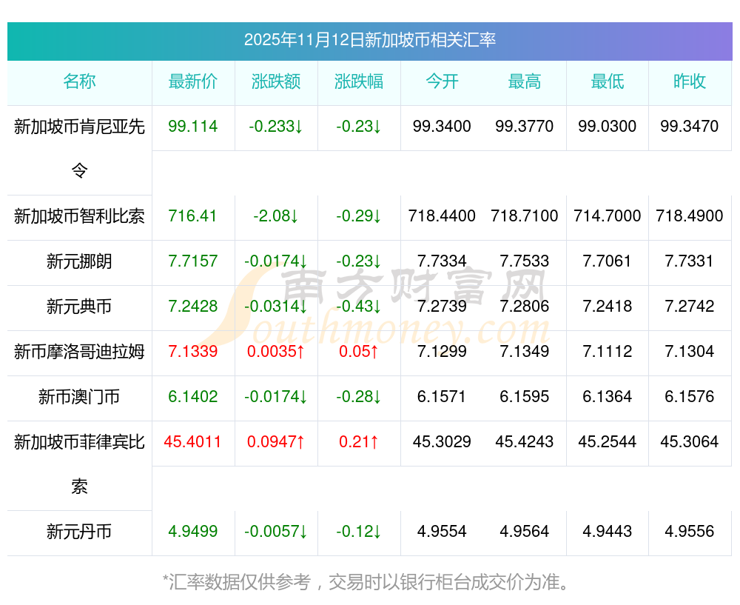740x605 pixels.
Task: Click the row name 新加坡币智利比索
Action: [x=79, y=216]
